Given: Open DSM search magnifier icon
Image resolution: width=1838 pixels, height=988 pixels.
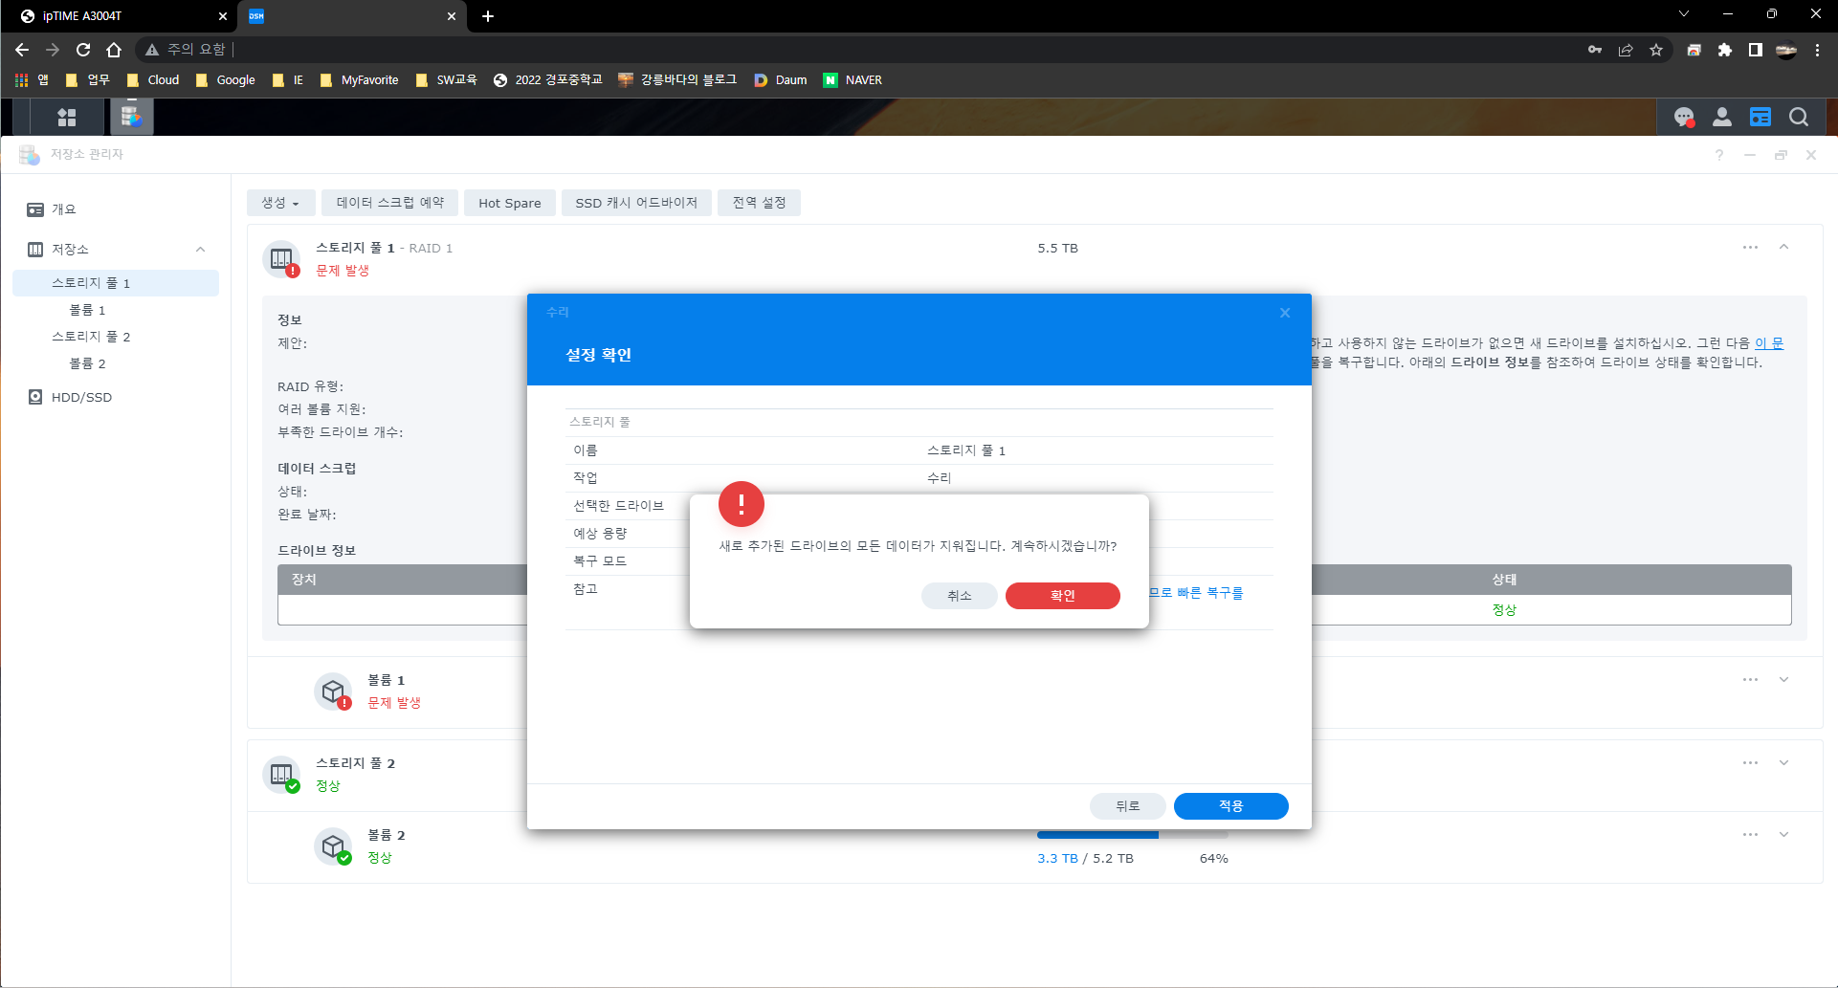Looking at the screenshot, I should 1799,117.
